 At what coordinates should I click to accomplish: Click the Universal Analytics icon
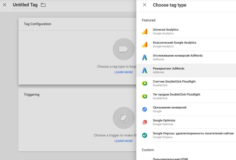point(145,32)
